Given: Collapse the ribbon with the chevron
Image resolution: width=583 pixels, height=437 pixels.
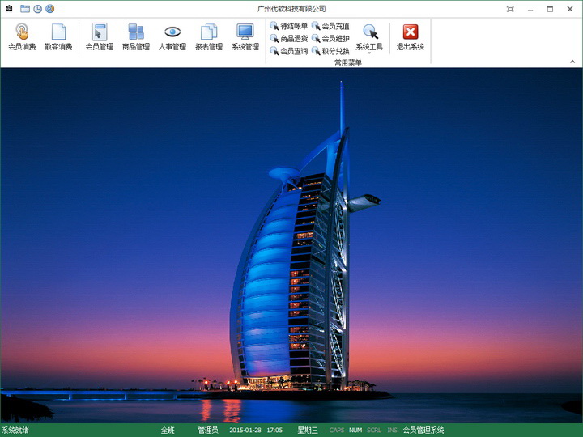Looking at the screenshot, I should click(x=572, y=62).
